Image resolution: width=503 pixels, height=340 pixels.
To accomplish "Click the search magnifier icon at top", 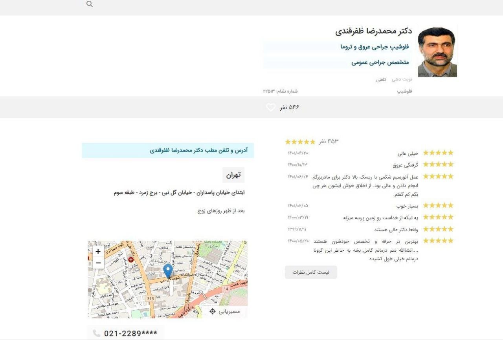I will (90, 4).
